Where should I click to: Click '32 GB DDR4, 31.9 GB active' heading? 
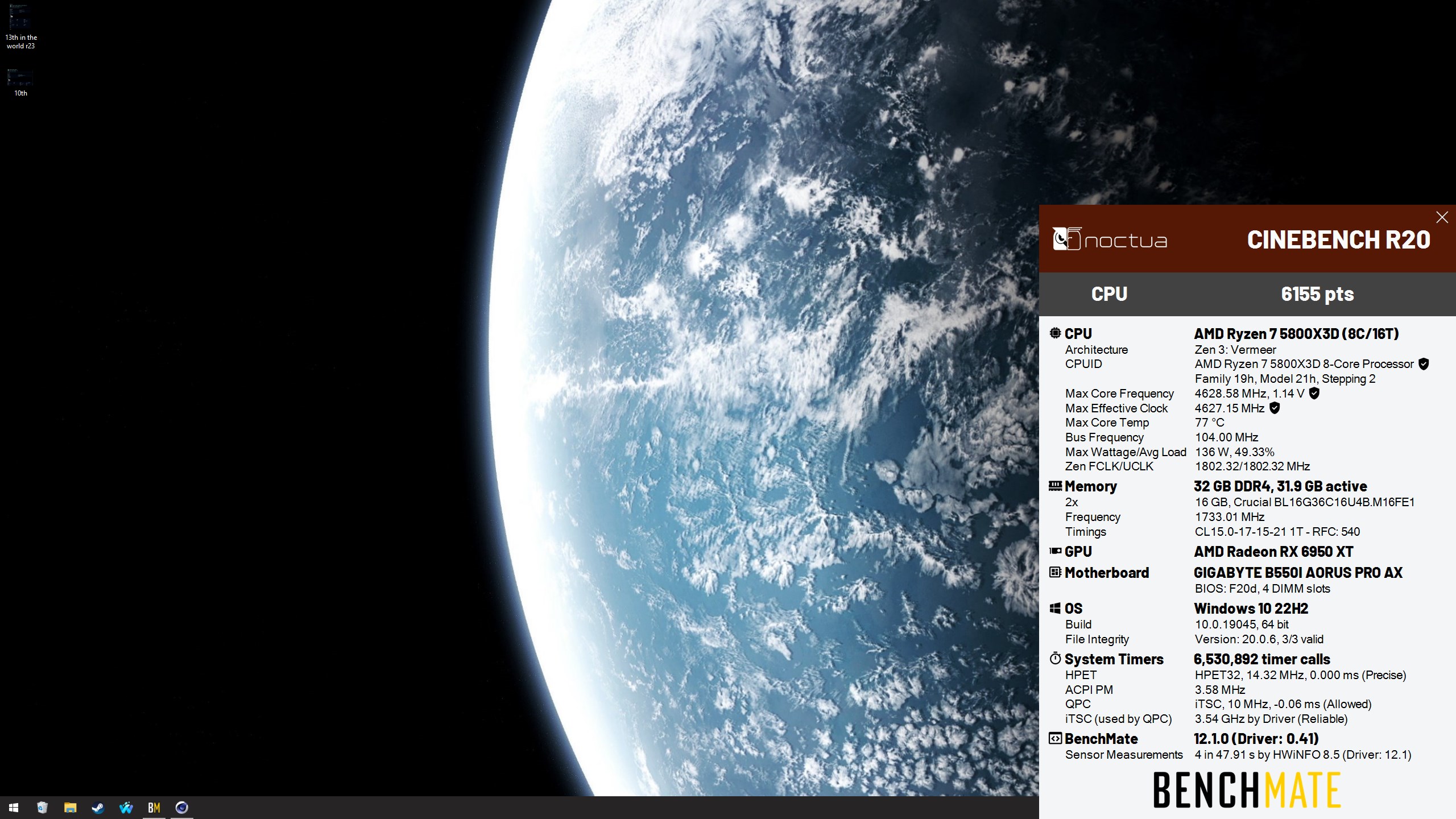coord(1280,486)
